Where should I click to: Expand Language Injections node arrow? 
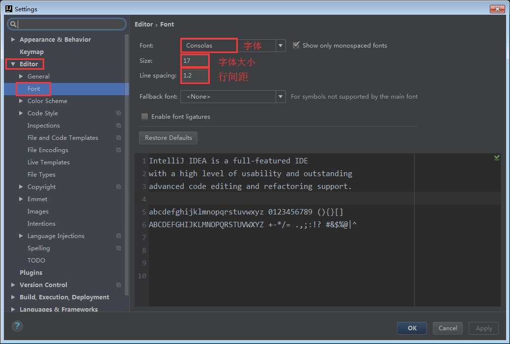(21, 236)
